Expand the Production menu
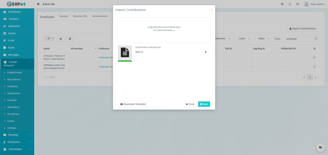 [17, 142]
